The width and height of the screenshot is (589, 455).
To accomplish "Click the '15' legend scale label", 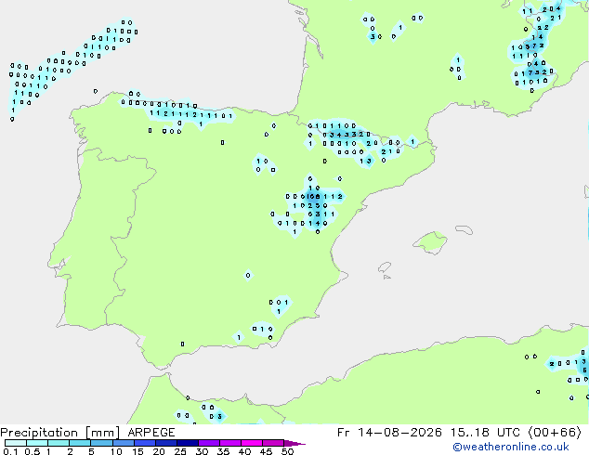I will (137, 451).
